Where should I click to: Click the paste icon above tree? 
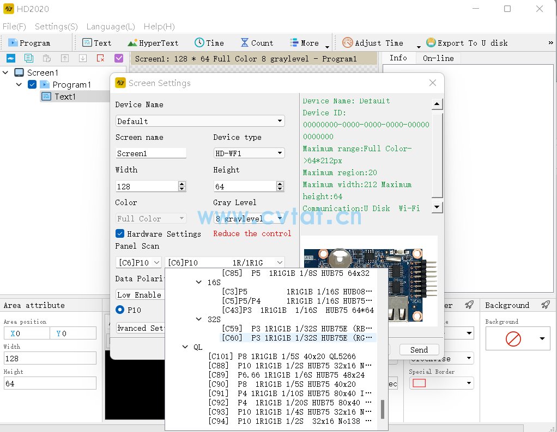pyautogui.click(x=46, y=58)
